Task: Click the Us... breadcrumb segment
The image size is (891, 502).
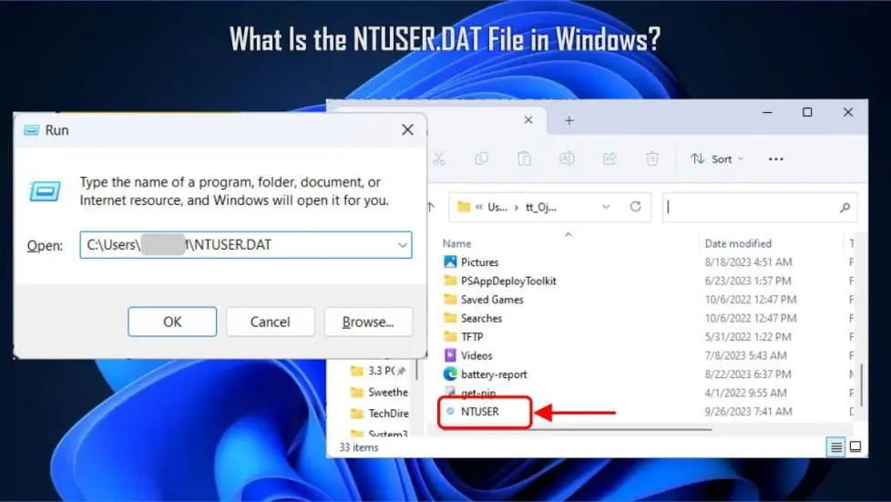Action: tap(497, 208)
